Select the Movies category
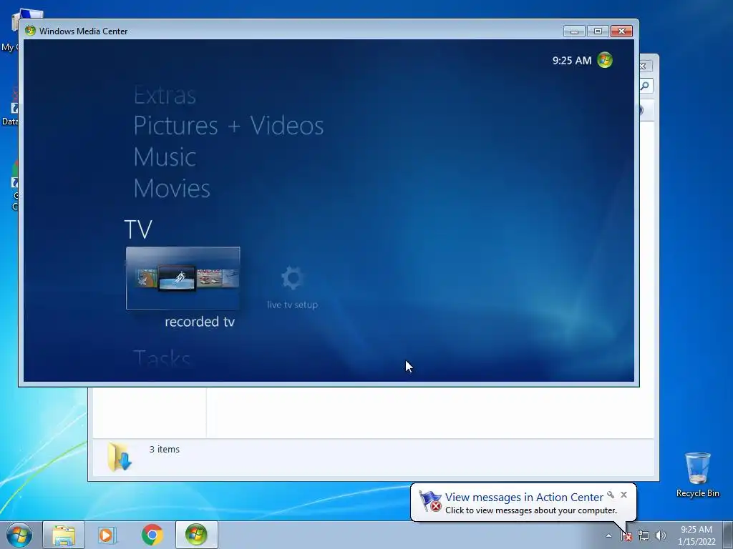This screenshot has height=549, width=733. pos(172,188)
